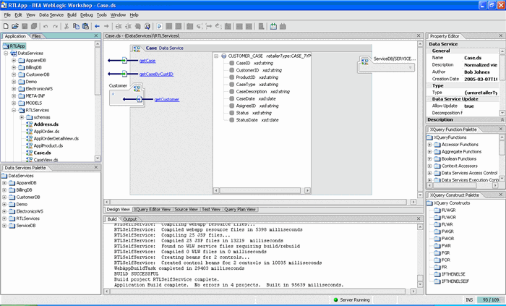The height and width of the screenshot is (306, 506).
Task: Click the Cut scissors icon
Action: coord(67,26)
